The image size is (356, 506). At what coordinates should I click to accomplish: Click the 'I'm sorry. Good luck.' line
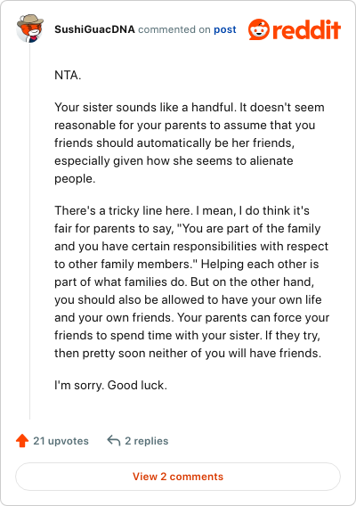110,385
